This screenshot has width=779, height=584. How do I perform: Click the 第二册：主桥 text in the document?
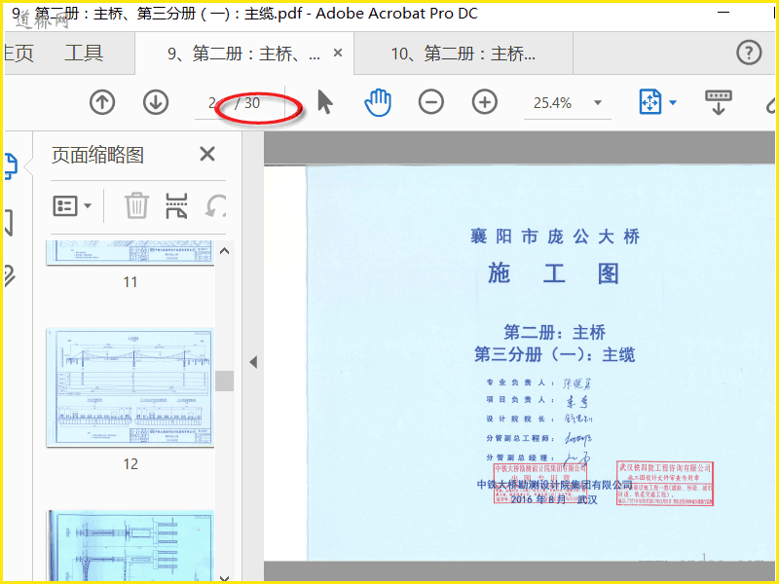(x=555, y=332)
